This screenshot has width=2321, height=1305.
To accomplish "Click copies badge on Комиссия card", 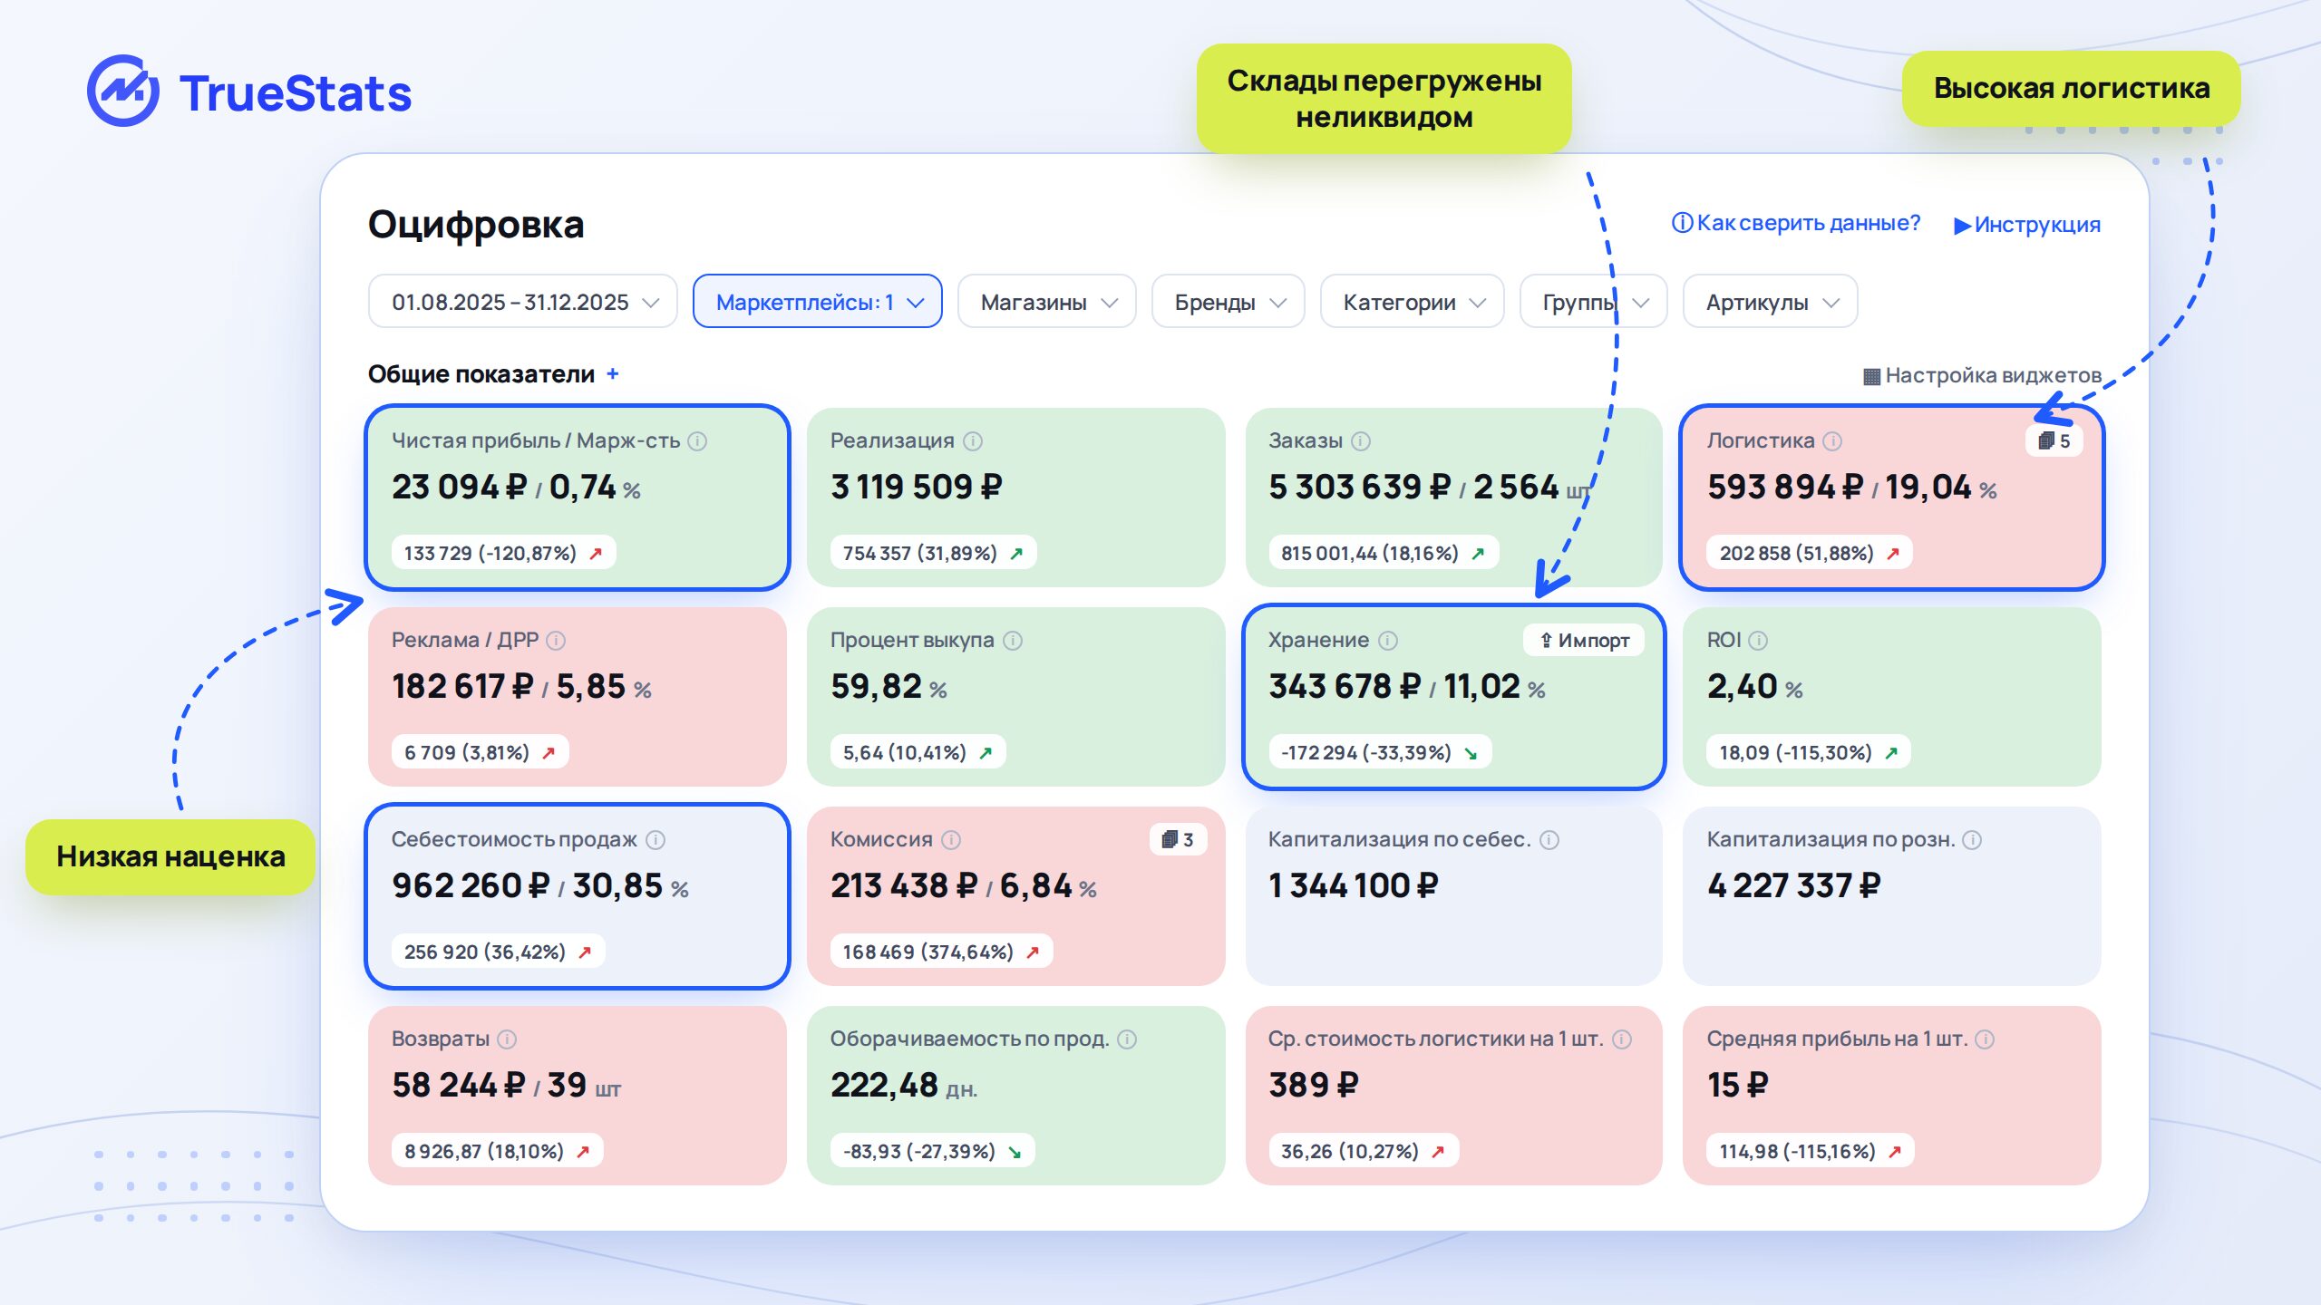I will pyautogui.click(x=1178, y=840).
